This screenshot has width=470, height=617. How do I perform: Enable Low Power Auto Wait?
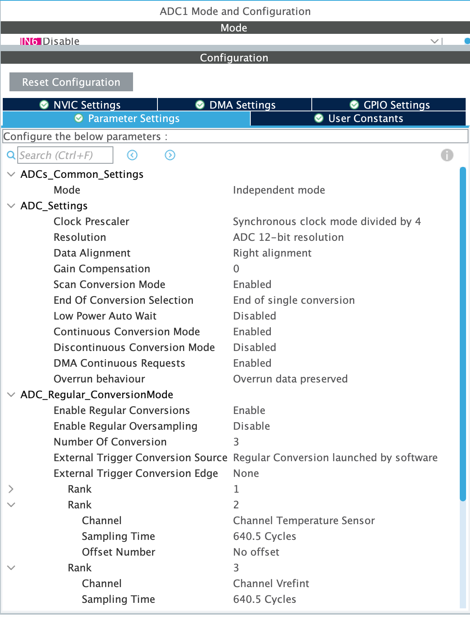[254, 316]
